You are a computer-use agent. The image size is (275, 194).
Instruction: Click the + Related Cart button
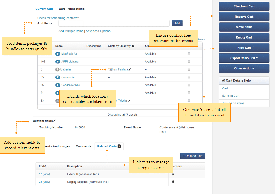click(x=193, y=156)
